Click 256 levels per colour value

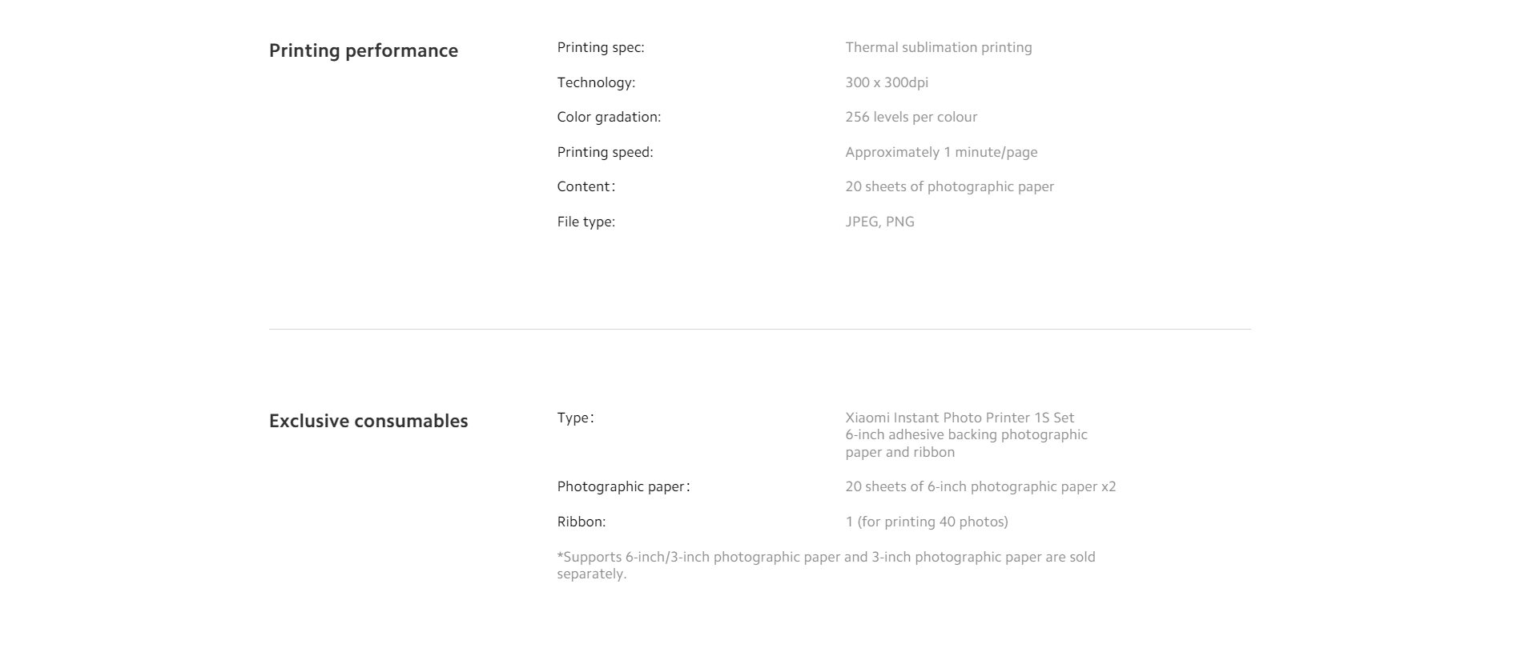911,117
